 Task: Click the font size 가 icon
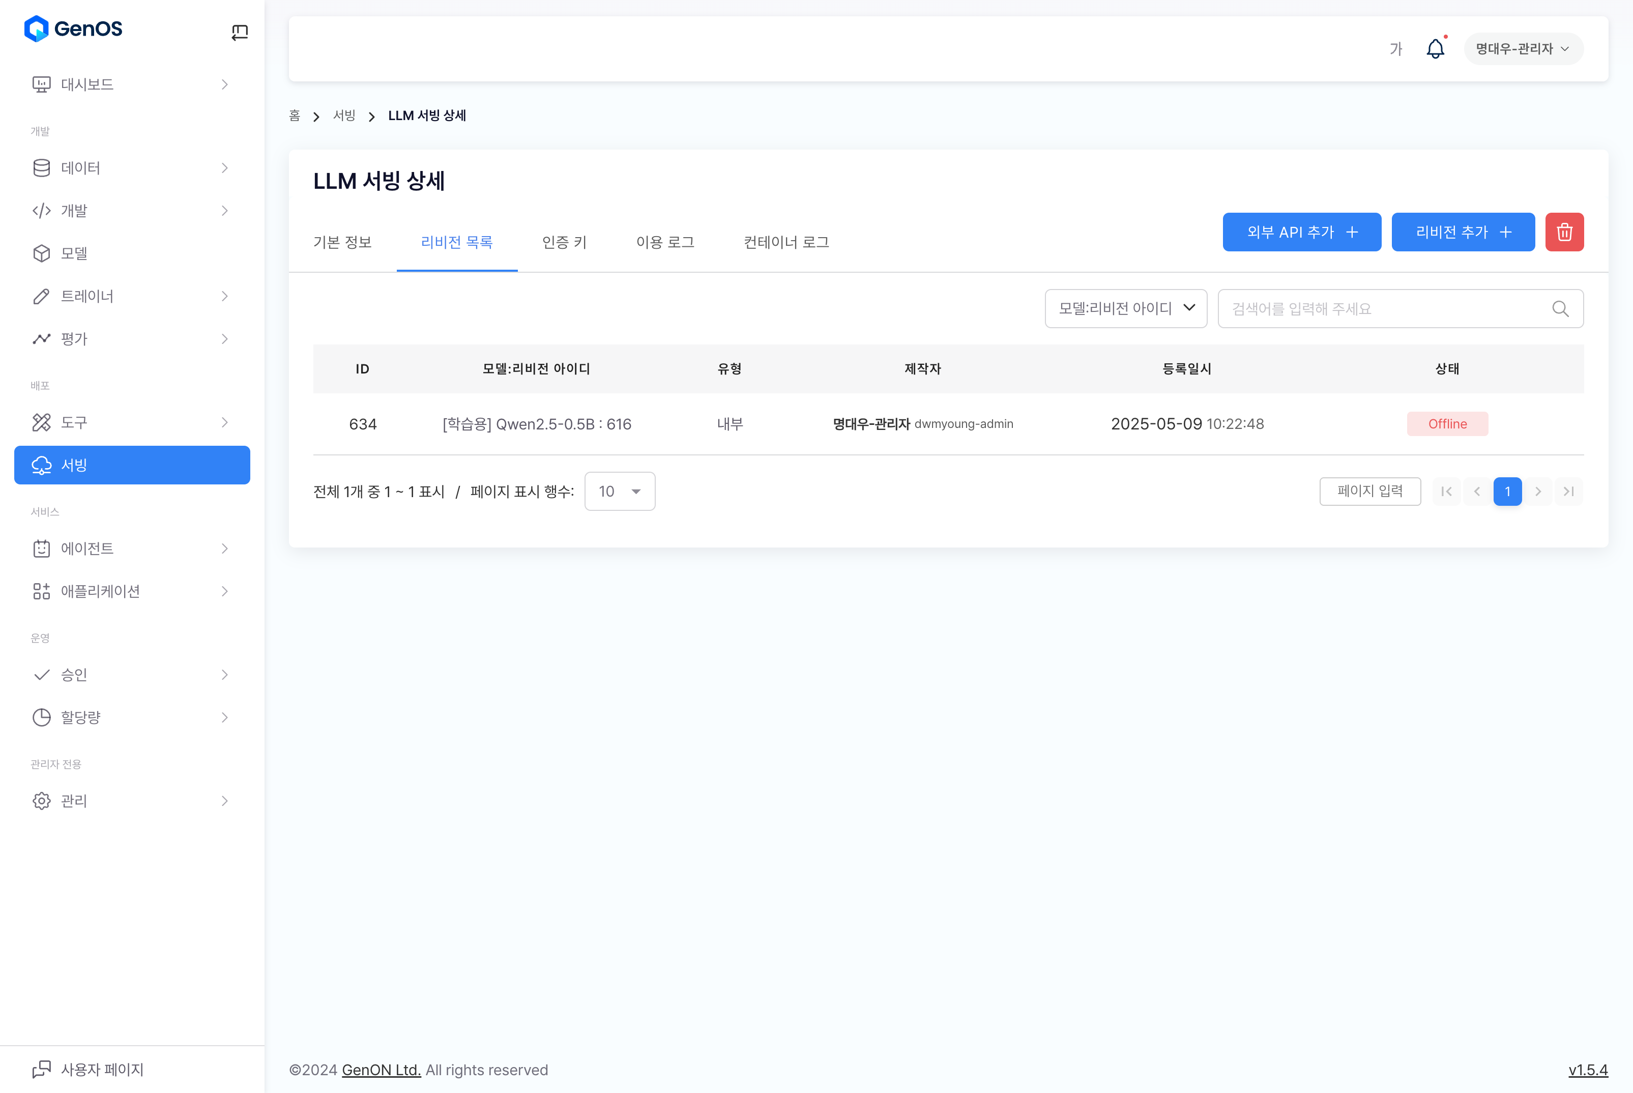coord(1395,49)
